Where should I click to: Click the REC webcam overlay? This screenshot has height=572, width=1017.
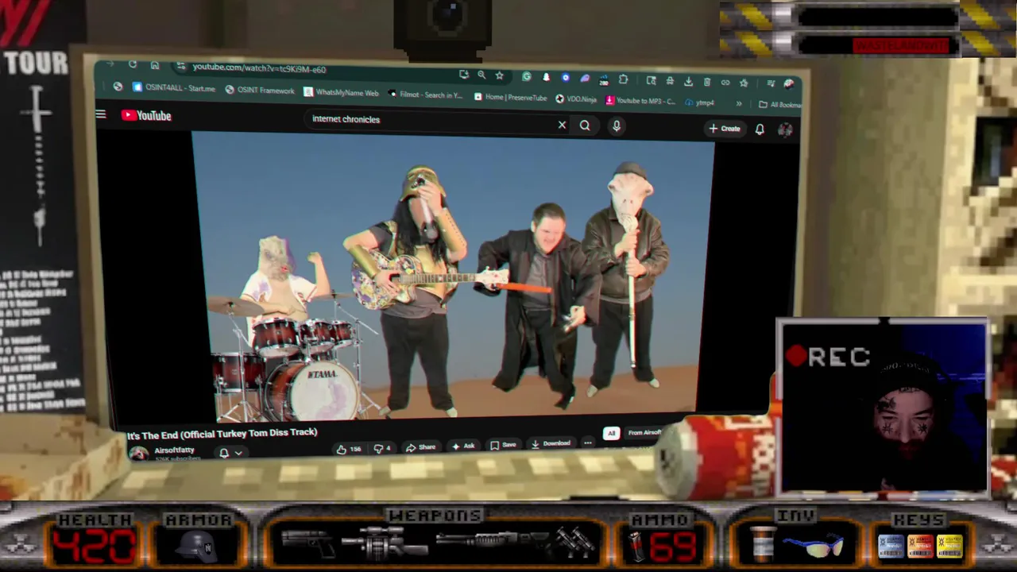click(882, 406)
